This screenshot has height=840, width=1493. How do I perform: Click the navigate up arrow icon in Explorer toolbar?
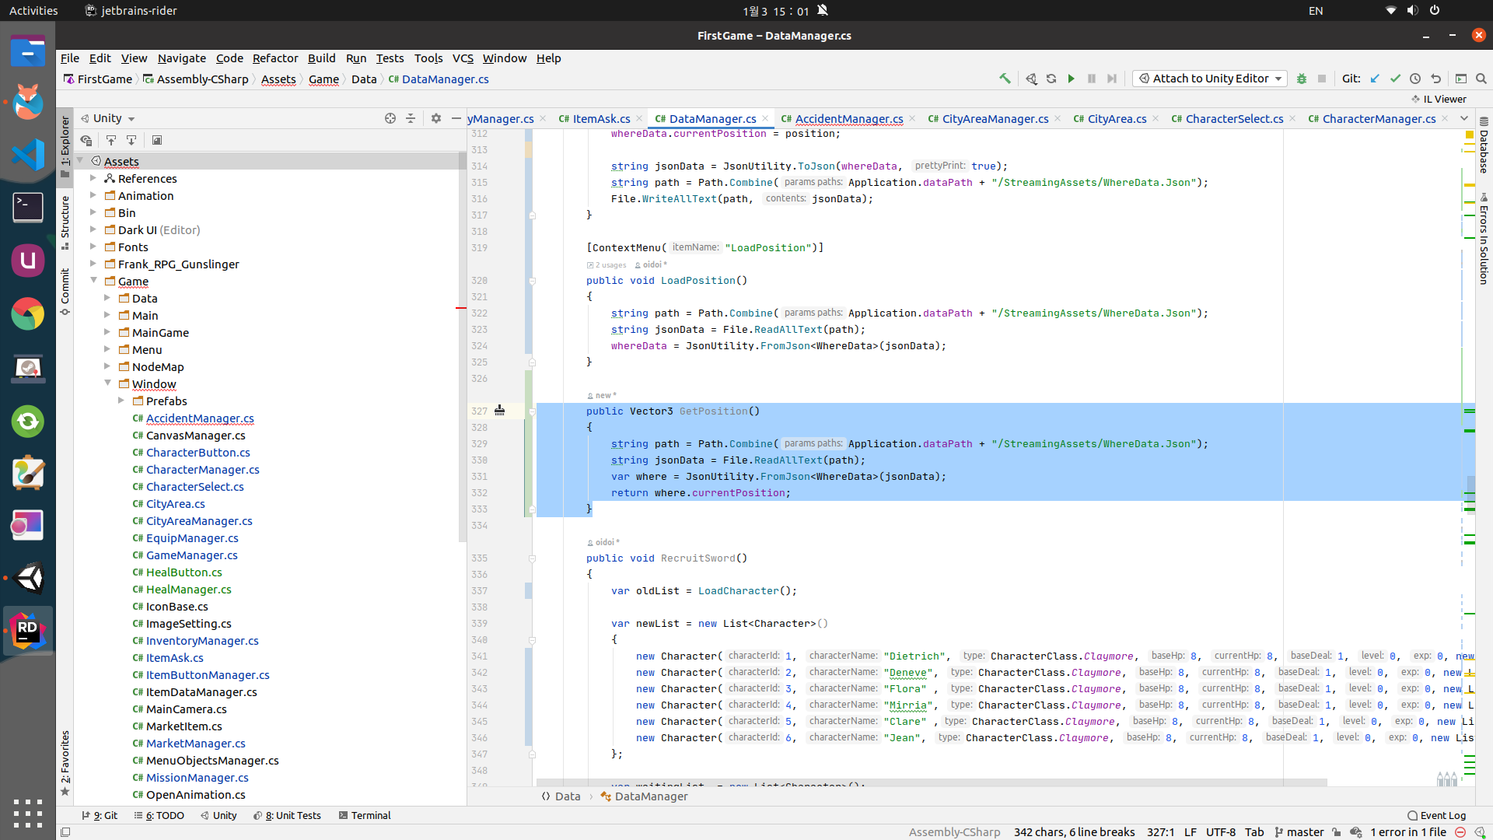coord(111,140)
